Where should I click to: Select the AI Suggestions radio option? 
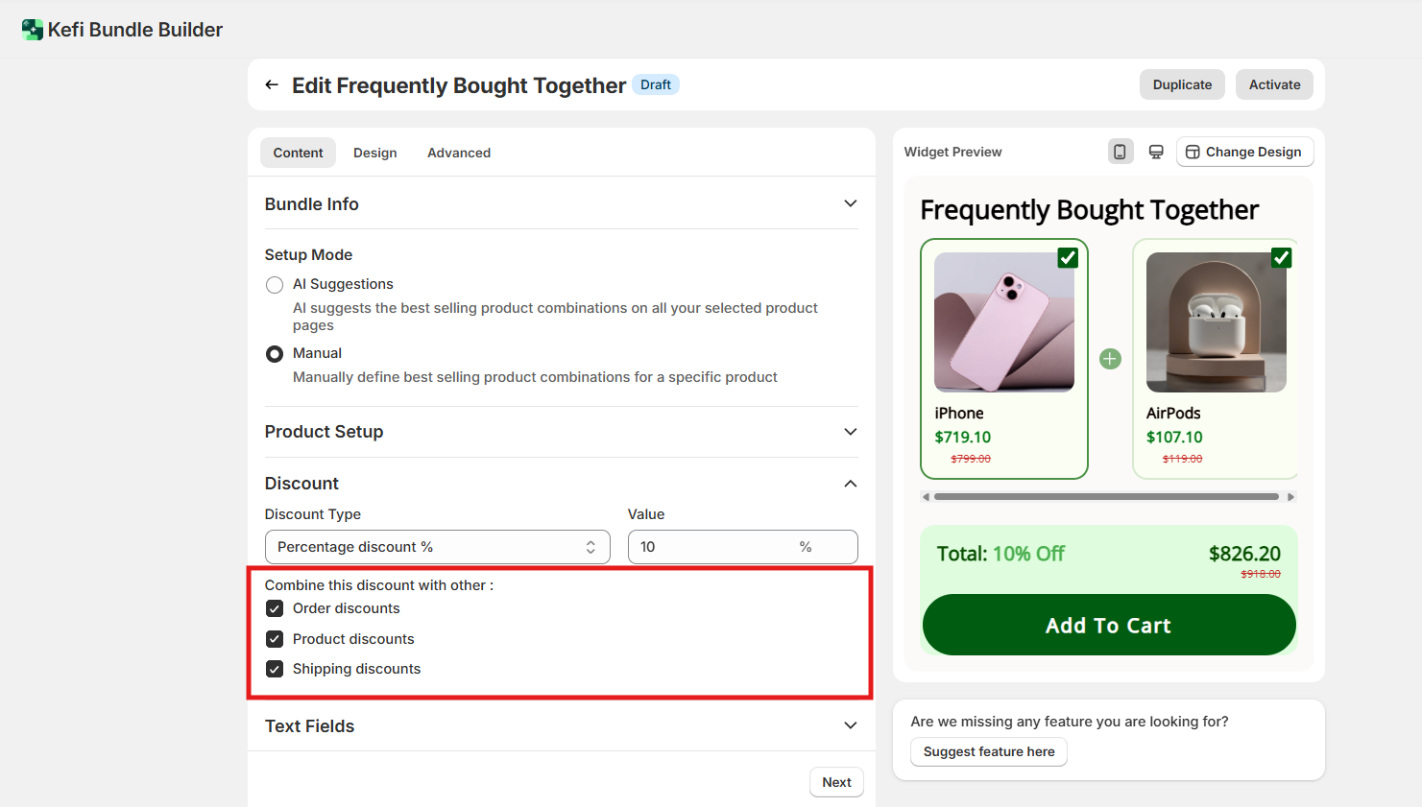[275, 285]
